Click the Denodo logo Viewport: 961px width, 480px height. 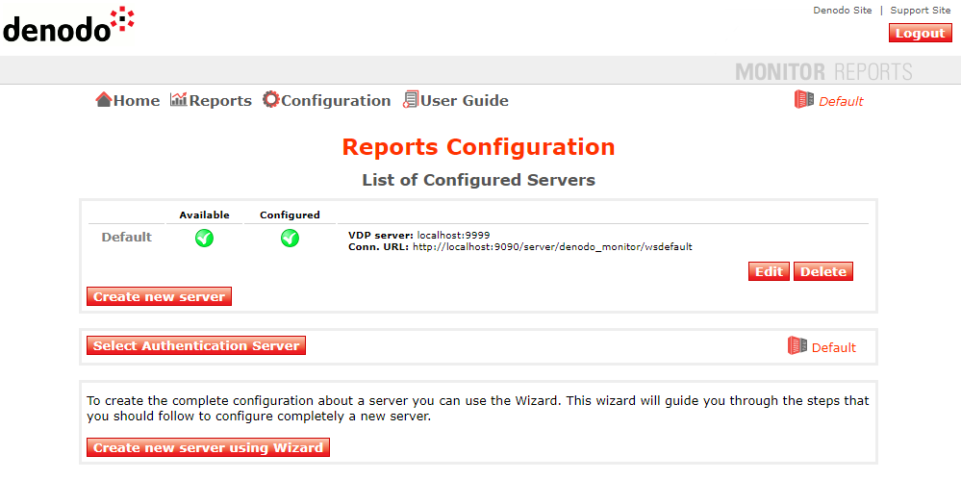(x=68, y=25)
